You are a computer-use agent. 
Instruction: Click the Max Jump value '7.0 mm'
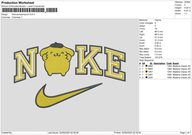(158, 54)
